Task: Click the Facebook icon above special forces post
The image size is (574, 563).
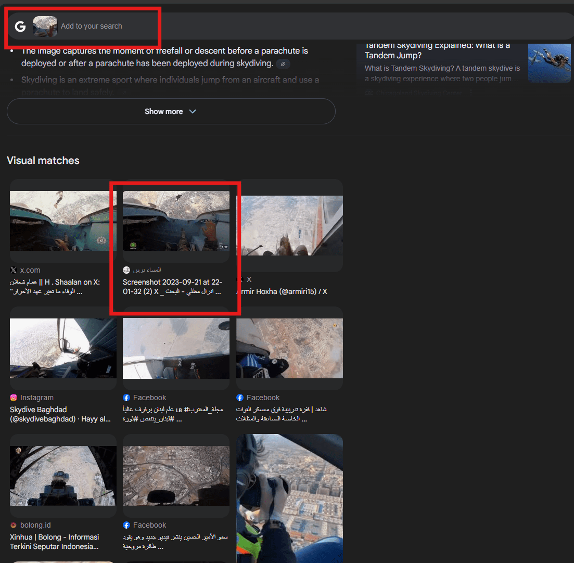Action: pos(240,398)
